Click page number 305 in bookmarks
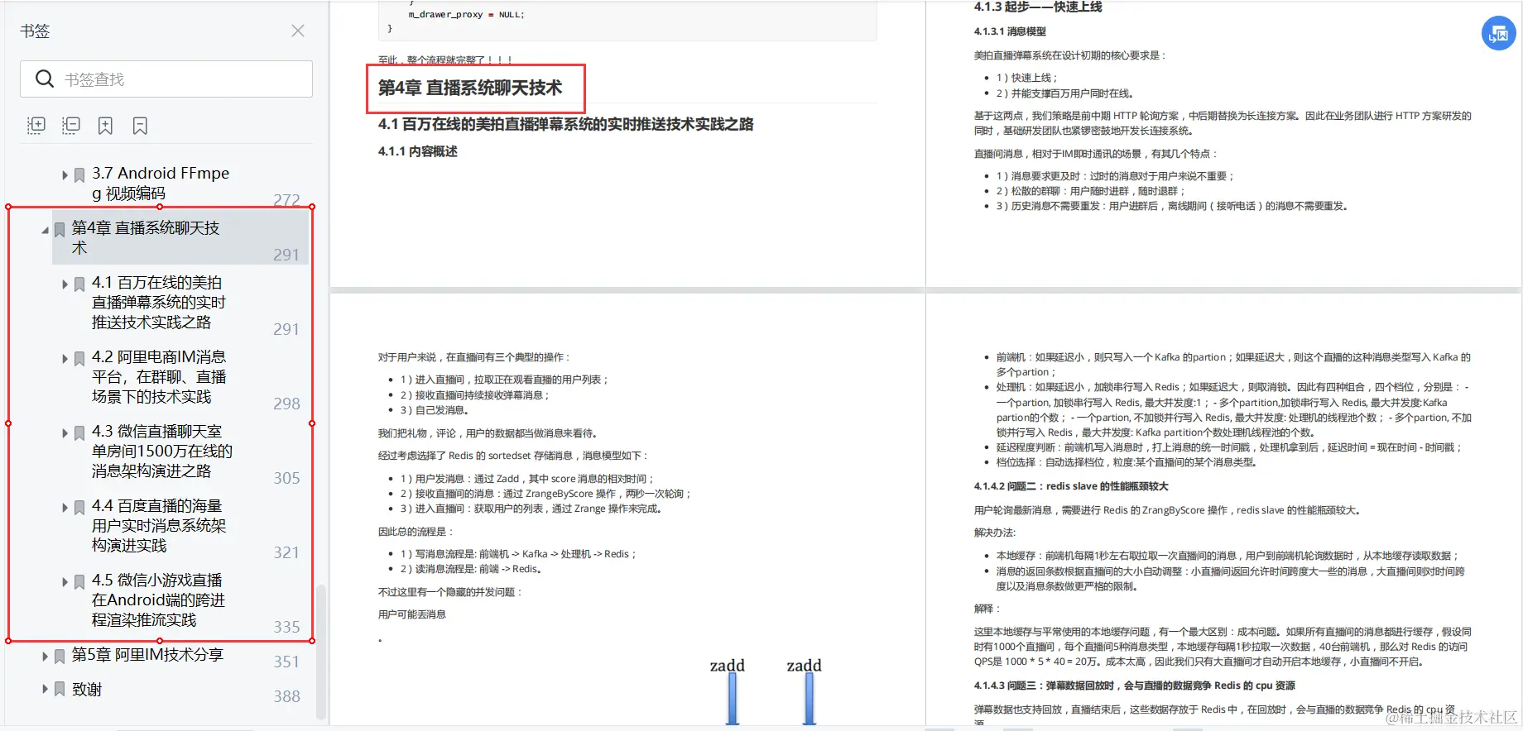 (x=286, y=478)
